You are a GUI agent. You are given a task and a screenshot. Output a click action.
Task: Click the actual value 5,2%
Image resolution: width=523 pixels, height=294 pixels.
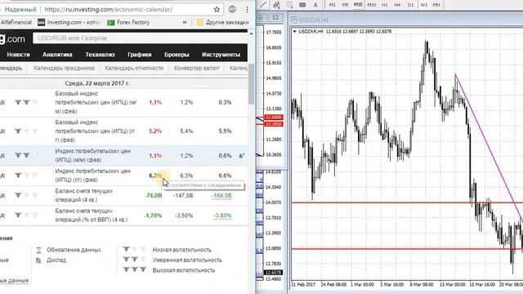coord(155,131)
